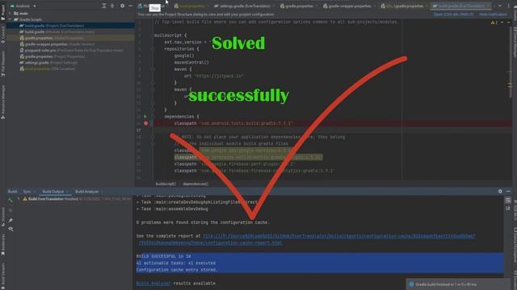Hide the Project panel with minus icon

tap(131, 6)
